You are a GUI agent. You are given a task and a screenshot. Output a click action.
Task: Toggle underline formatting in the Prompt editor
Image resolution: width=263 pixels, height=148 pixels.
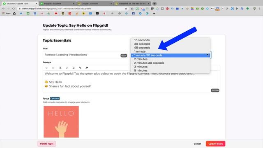(x=74, y=68)
